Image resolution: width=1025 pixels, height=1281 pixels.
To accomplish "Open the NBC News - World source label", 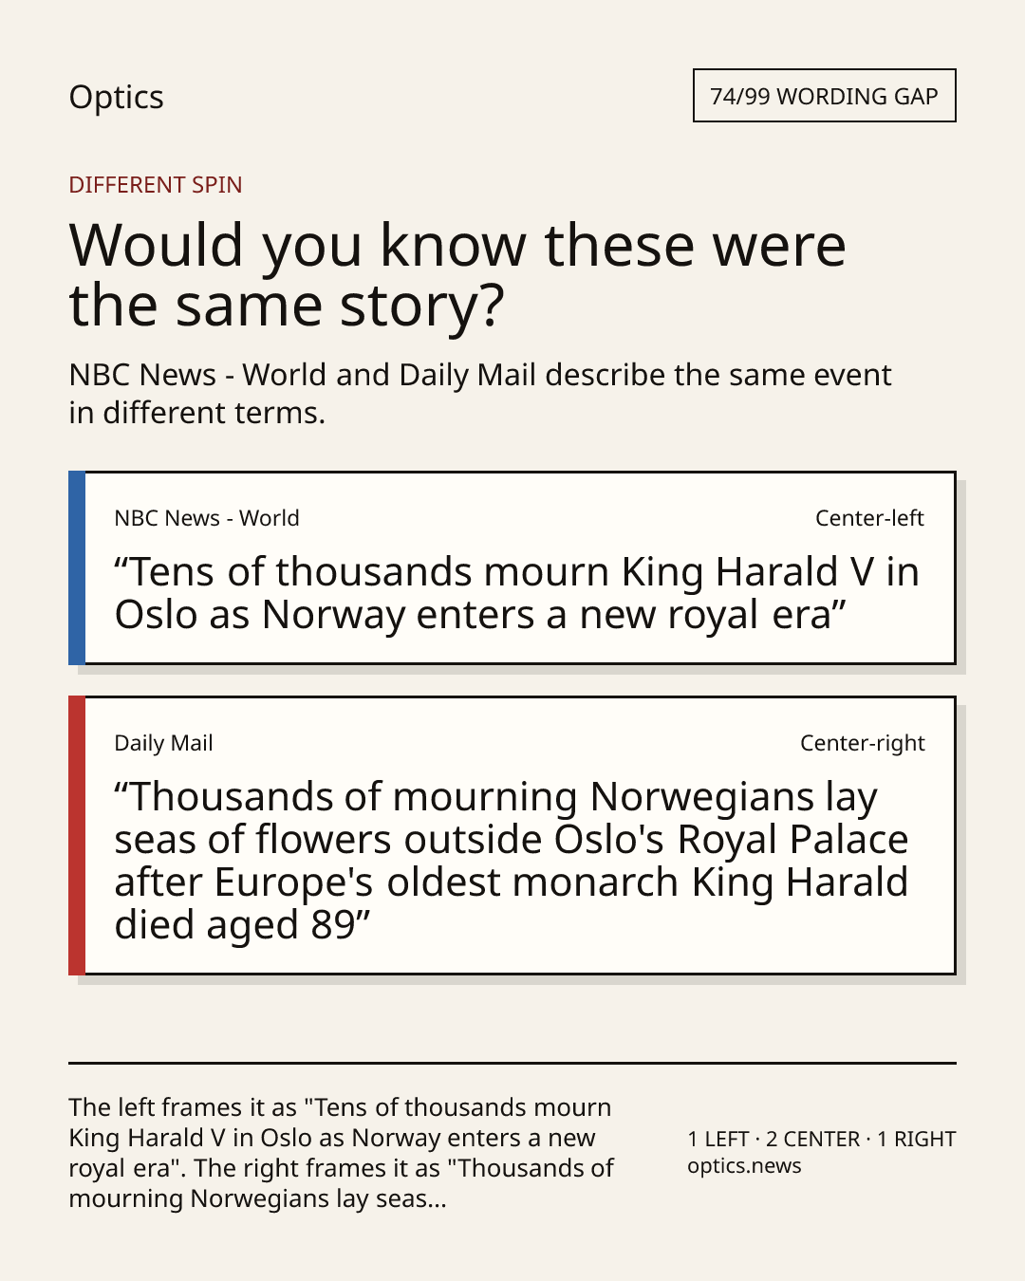I will [x=207, y=518].
